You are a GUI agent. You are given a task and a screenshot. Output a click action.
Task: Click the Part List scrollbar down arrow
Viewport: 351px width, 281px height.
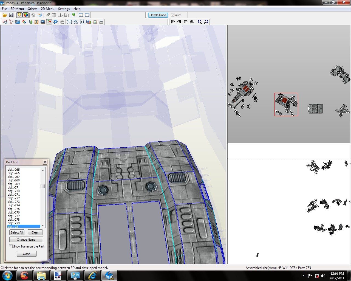(x=43, y=225)
